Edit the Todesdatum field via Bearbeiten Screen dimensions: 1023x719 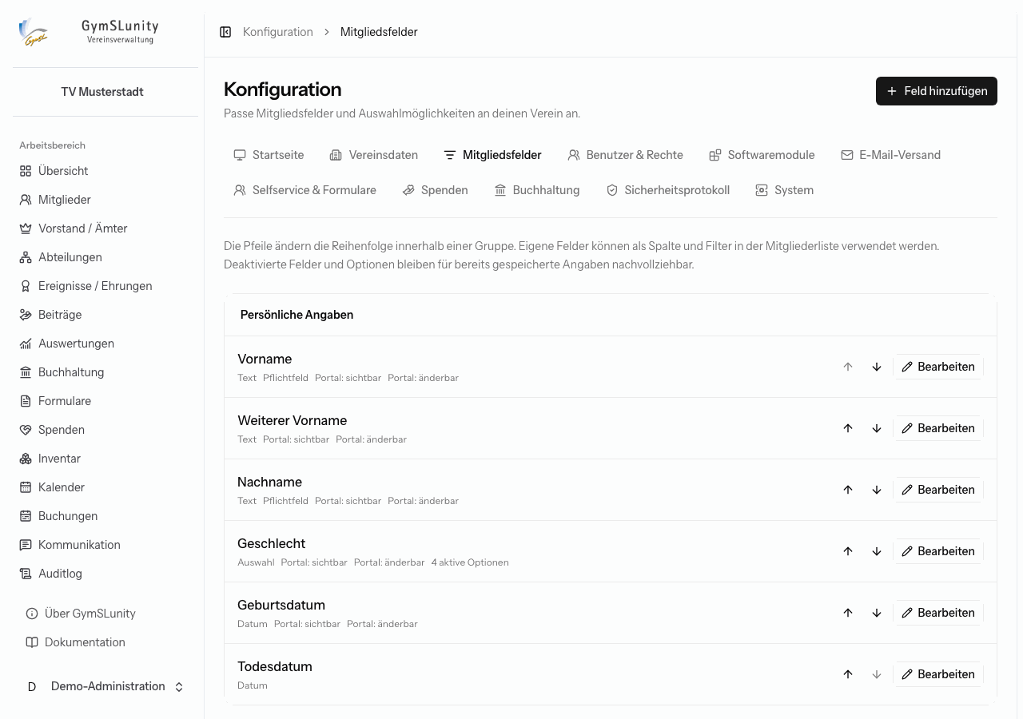[938, 674]
